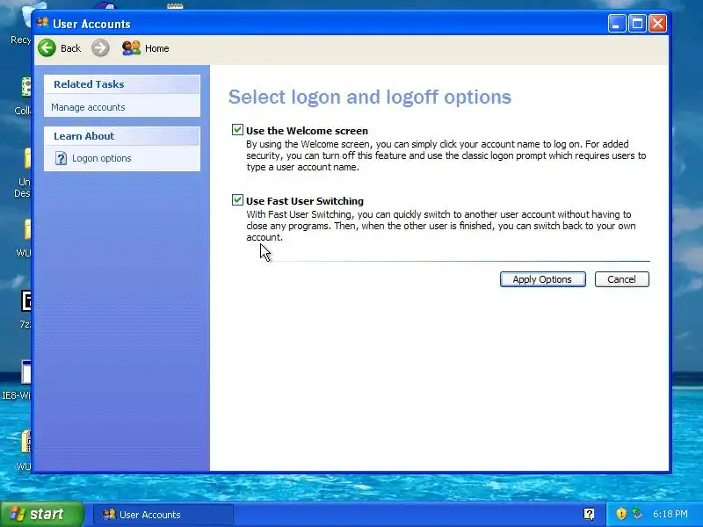Click the Select logon and logoff options heading
This screenshot has width=703, height=527.
point(370,97)
